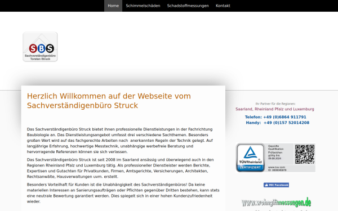338x211 pixels.
Task: Navigate to the Kontakt page
Action: (223, 6)
